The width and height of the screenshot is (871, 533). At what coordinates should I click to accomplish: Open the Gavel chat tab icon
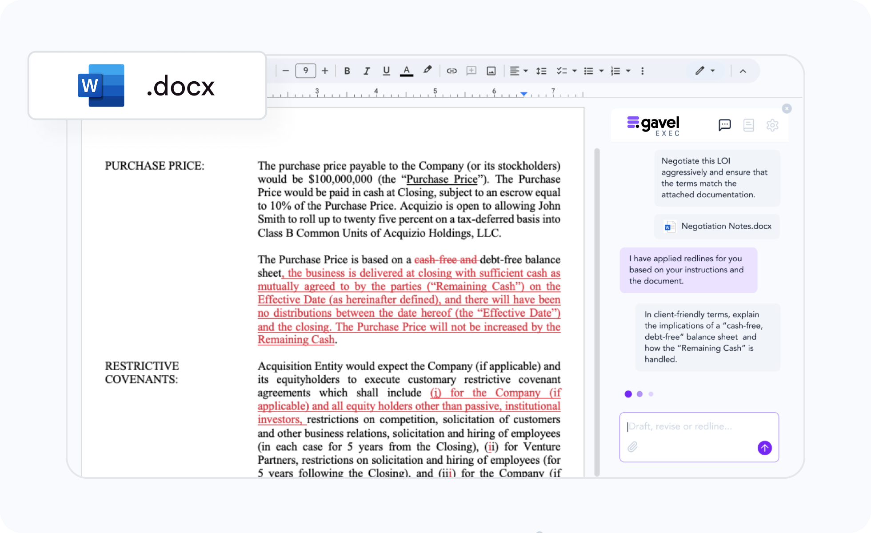(725, 125)
